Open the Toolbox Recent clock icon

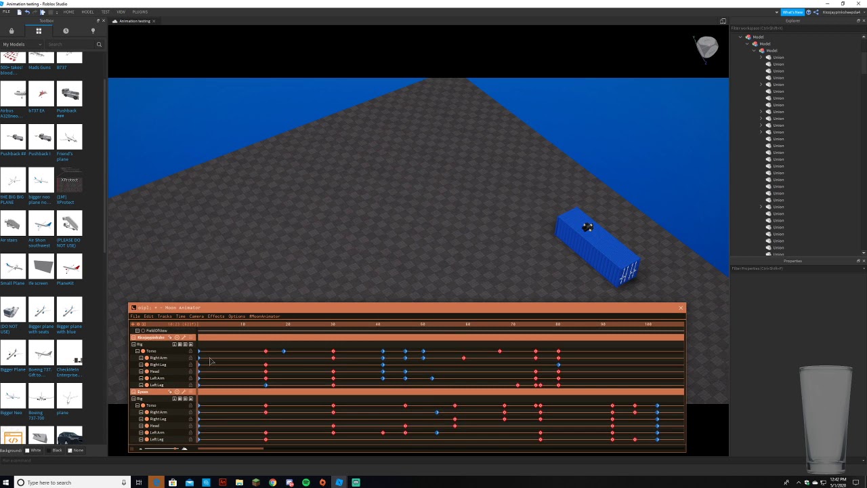66,31
